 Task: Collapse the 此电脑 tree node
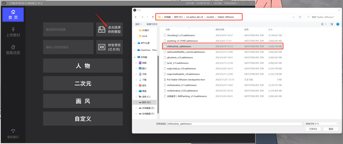pos(135,57)
